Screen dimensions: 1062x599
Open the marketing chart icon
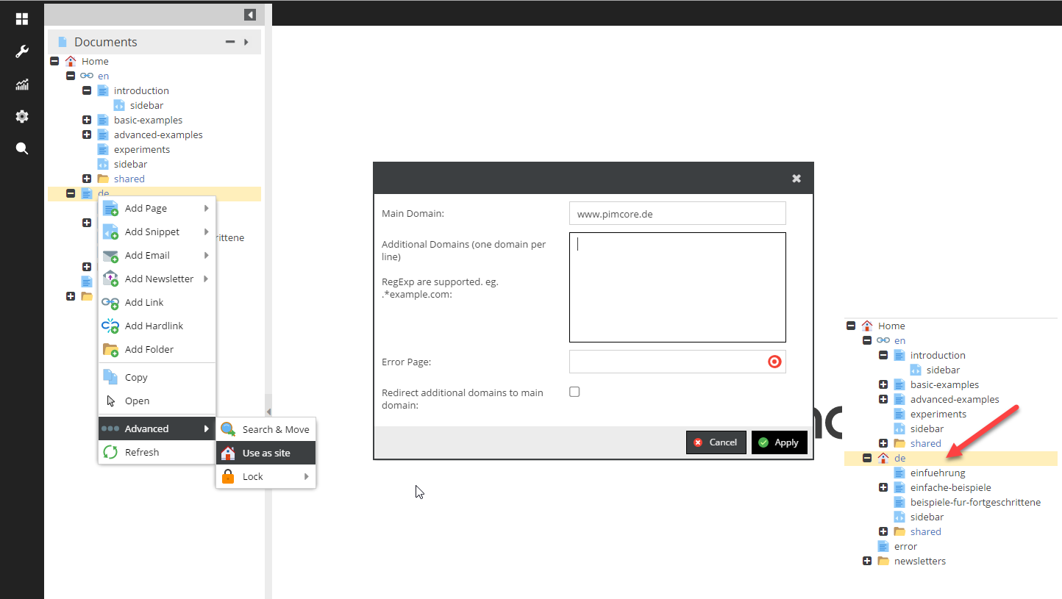[22, 85]
